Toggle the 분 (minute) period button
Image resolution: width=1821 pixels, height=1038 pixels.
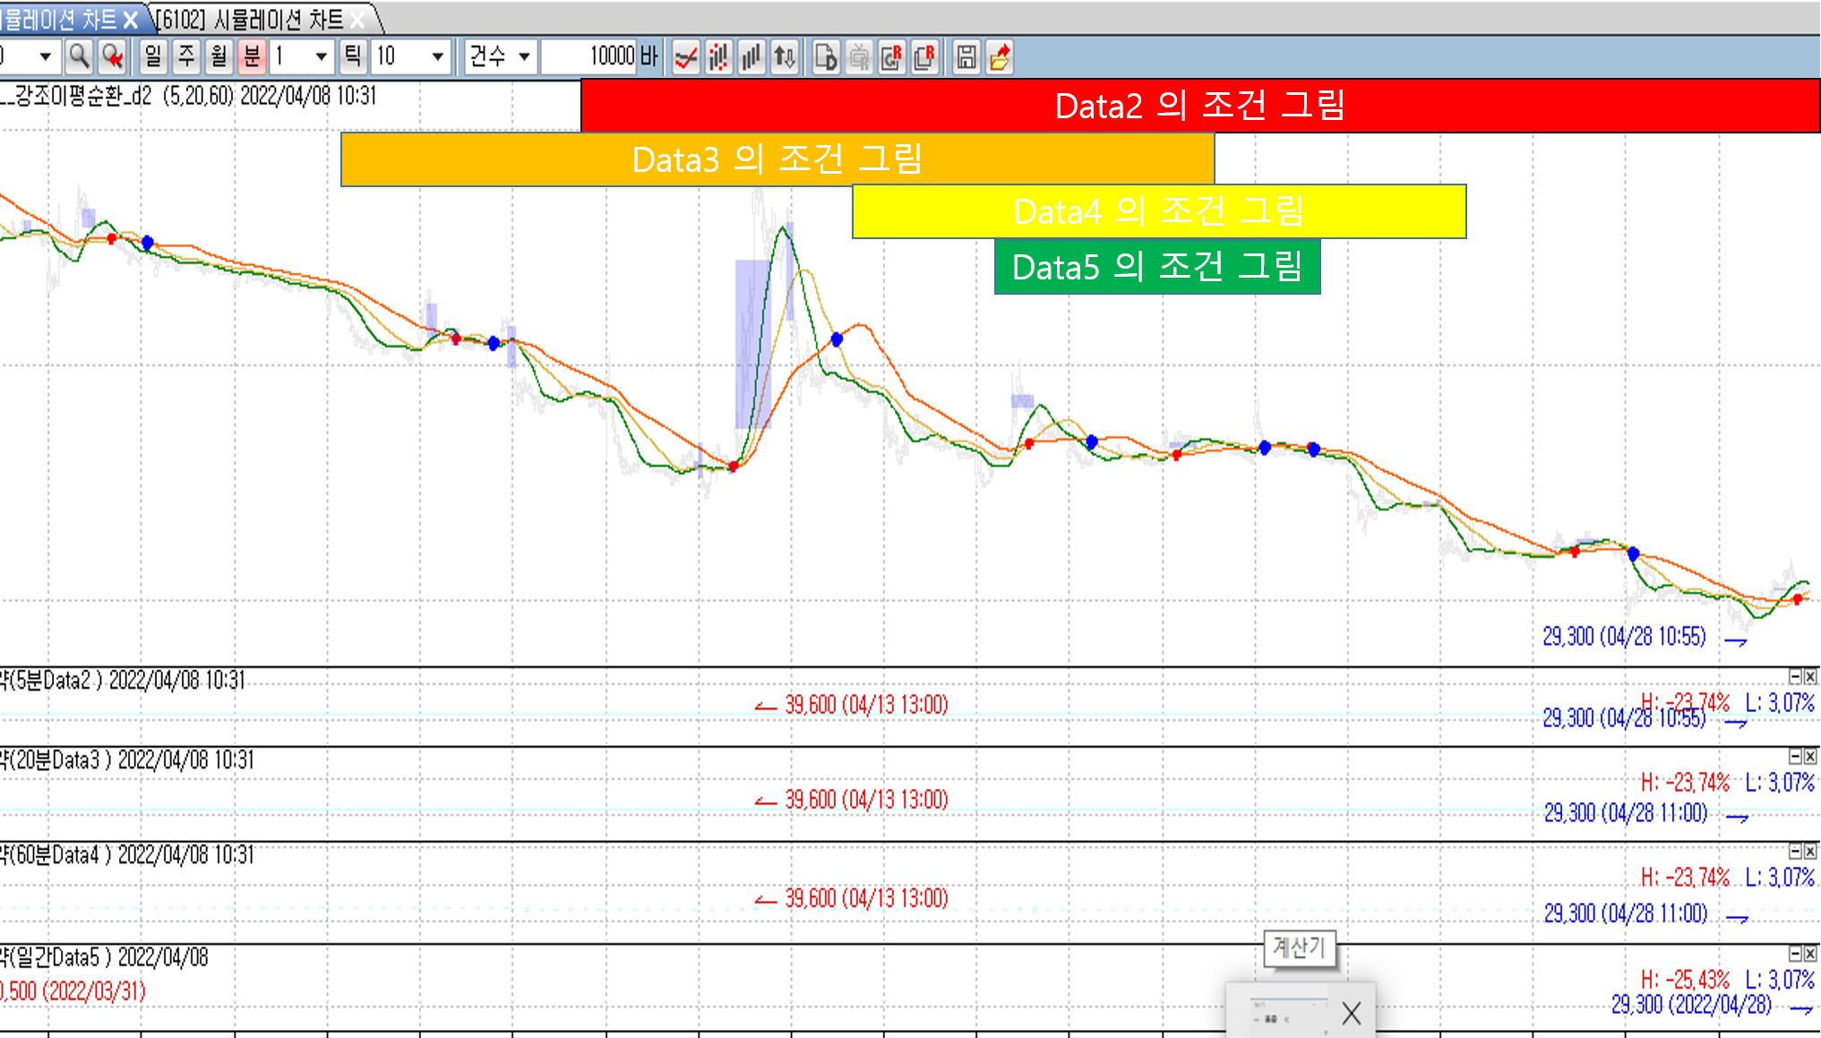click(252, 57)
